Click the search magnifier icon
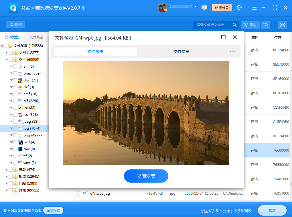 tap(234, 25)
